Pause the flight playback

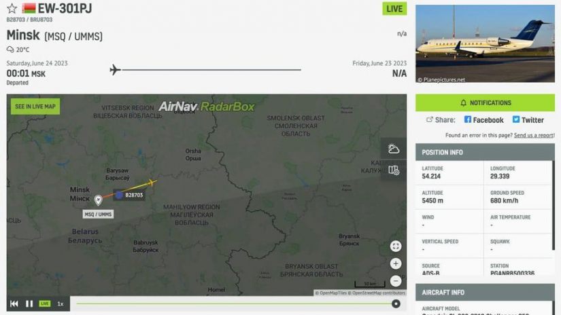[x=29, y=303]
